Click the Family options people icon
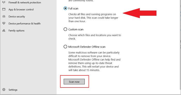This screenshot has height=95, width=181. click(4, 30)
